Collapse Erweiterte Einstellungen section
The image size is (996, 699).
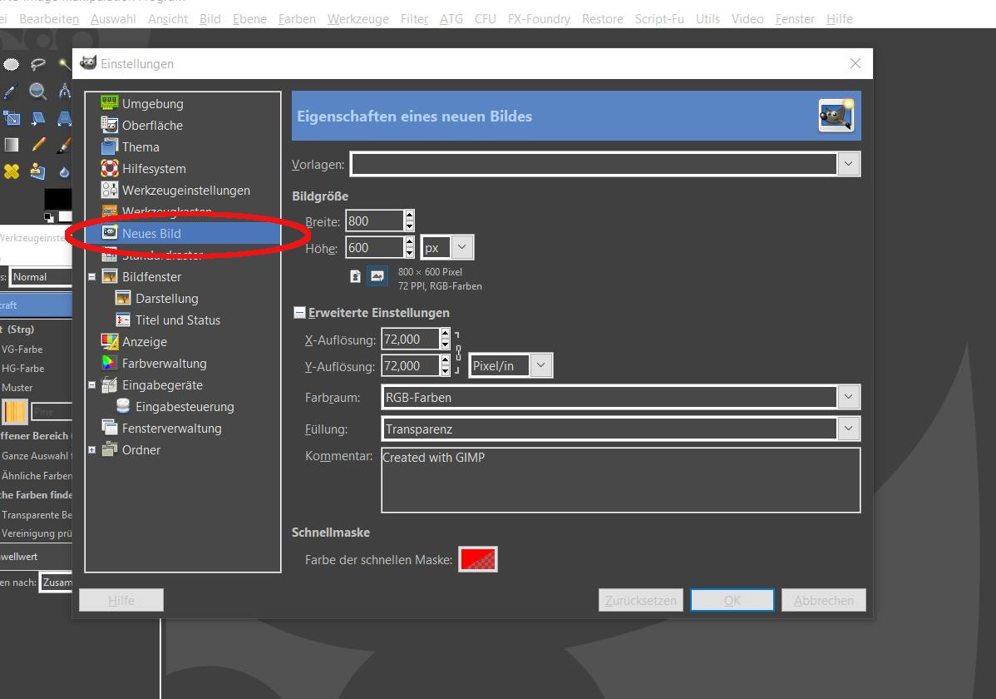pos(299,313)
